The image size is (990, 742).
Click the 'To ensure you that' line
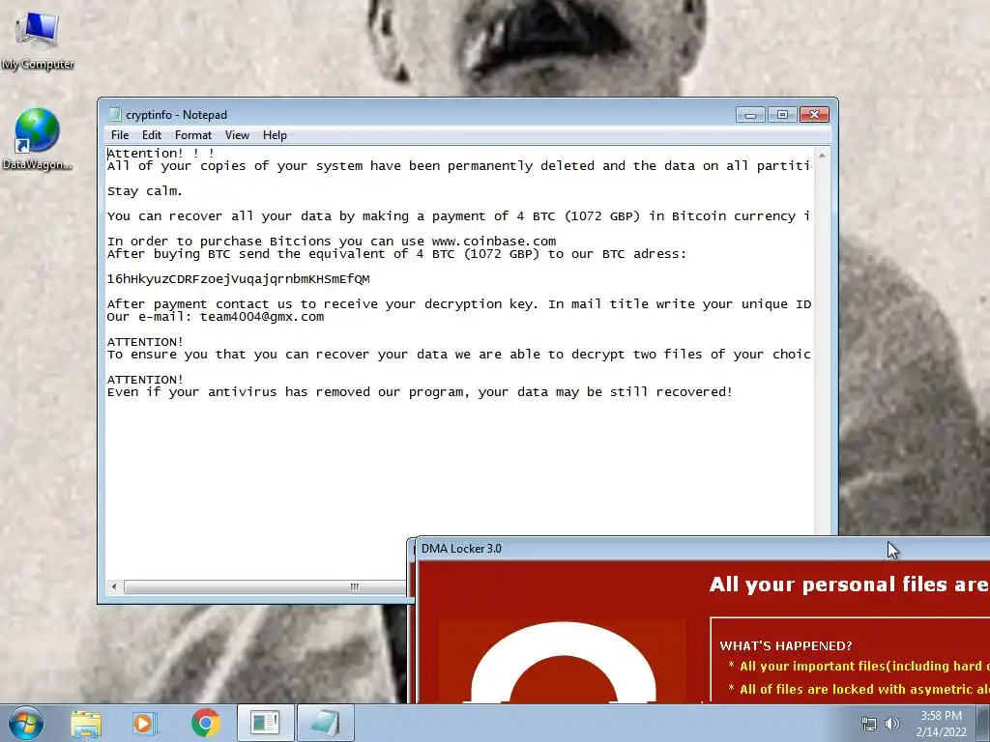pyautogui.click(x=458, y=355)
